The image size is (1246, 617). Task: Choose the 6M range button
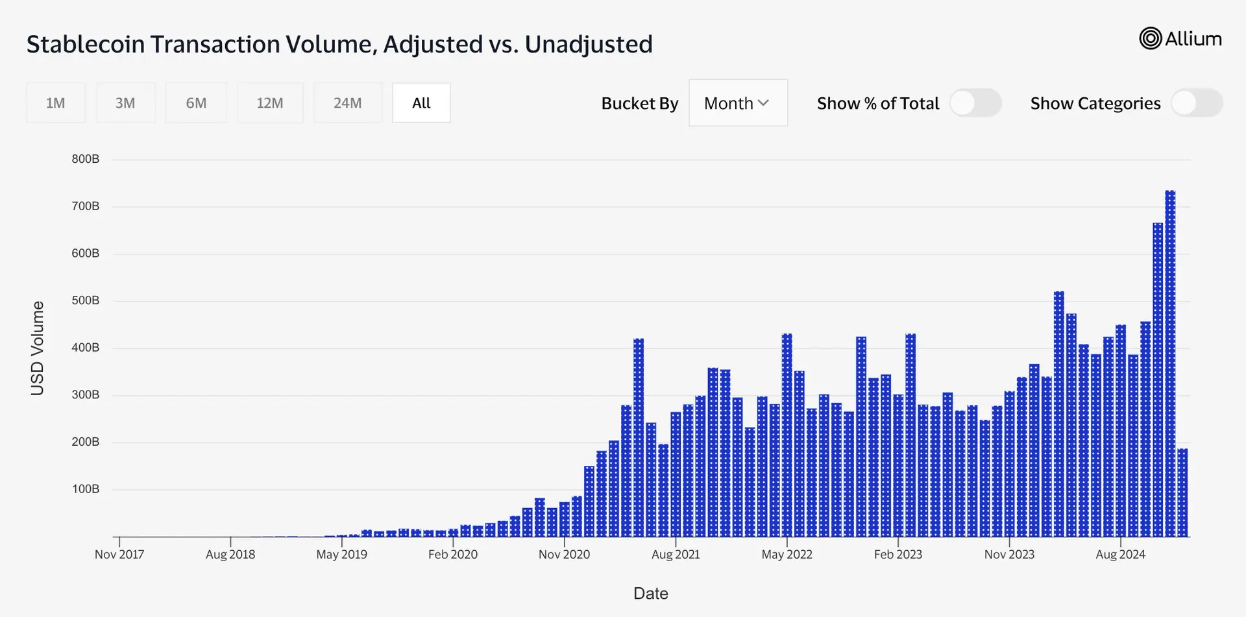196,103
